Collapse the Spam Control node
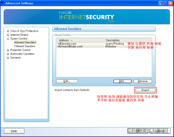 click(8, 39)
